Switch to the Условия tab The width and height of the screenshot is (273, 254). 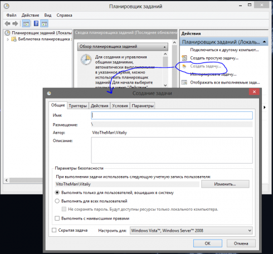(x=120, y=106)
